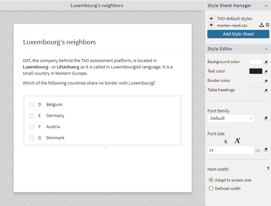
Task: Reset table headings color with eraser
Action: [x=266, y=90]
